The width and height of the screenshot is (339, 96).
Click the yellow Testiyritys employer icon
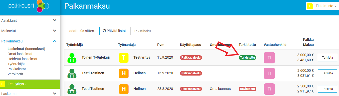click(x=124, y=58)
